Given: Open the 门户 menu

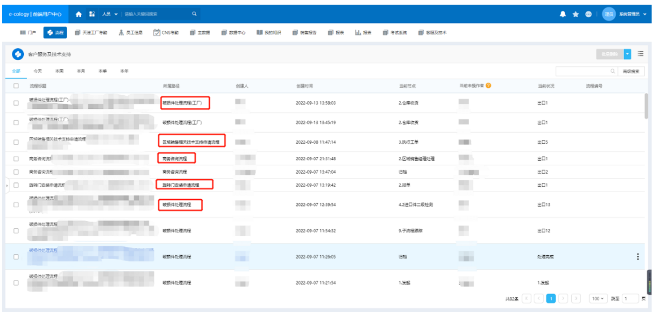Looking at the screenshot, I should coord(28,33).
